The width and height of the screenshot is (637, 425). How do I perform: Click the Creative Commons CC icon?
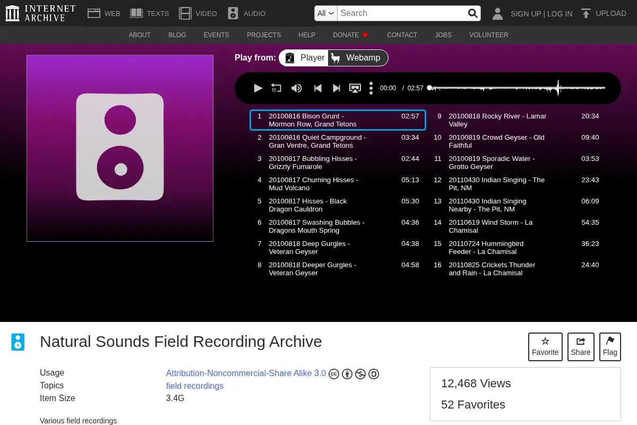pos(334,374)
